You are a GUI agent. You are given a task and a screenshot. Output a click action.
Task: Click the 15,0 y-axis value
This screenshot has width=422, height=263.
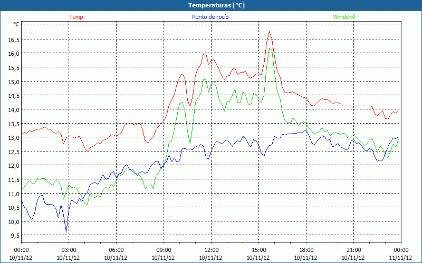14,82
